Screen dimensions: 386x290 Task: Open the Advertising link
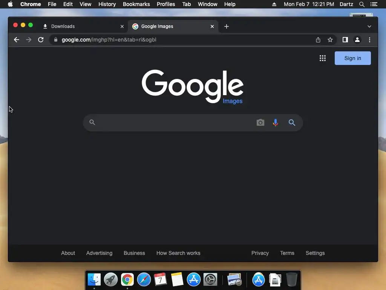pyautogui.click(x=99, y=253)
